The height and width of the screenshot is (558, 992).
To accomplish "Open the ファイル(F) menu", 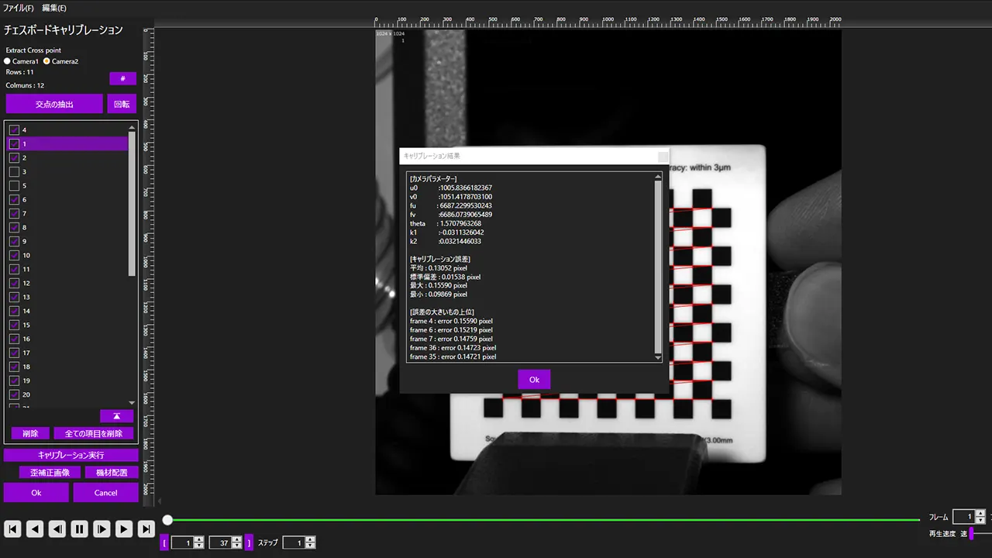I will click(x=19, y=8).
